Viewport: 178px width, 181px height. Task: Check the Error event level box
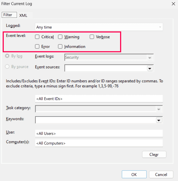[37, 47]
